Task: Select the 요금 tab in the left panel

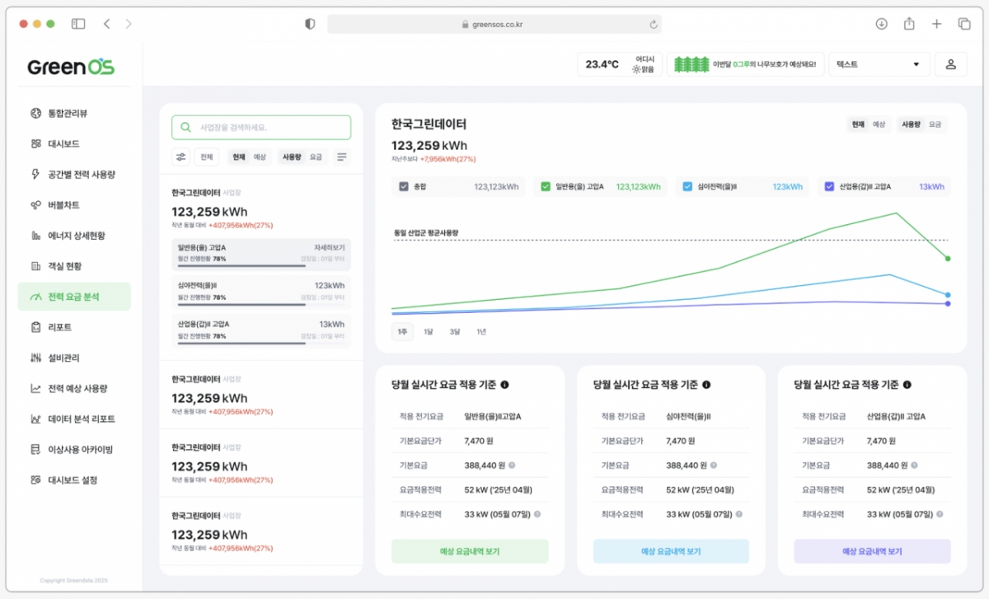Action: tap(315, 156)
